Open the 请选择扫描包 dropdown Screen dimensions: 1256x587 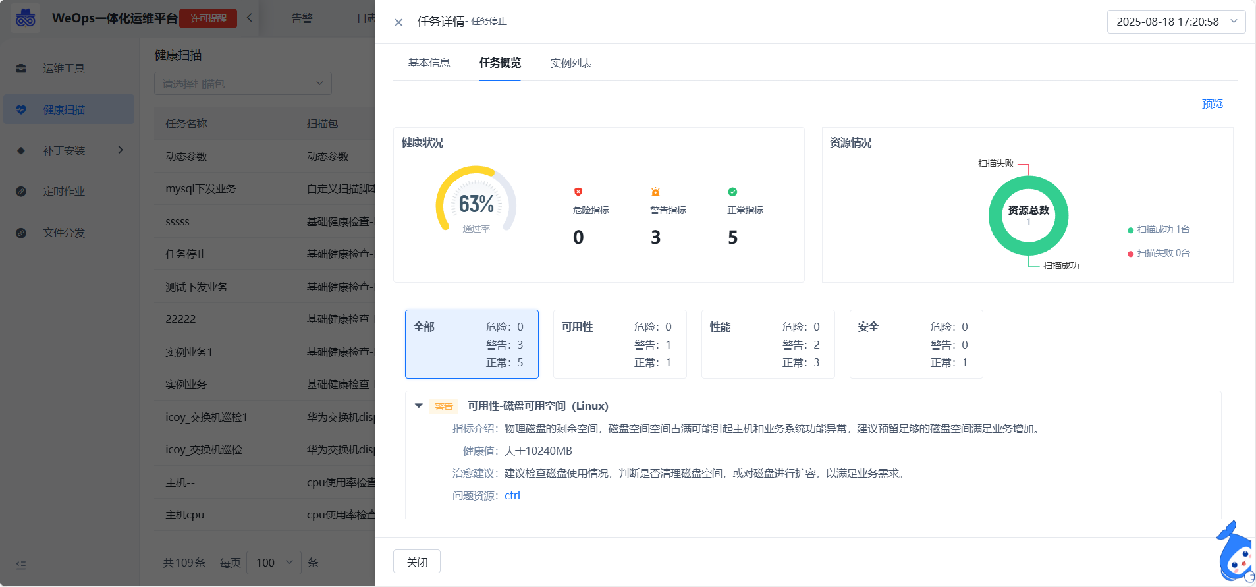[242, 84]
